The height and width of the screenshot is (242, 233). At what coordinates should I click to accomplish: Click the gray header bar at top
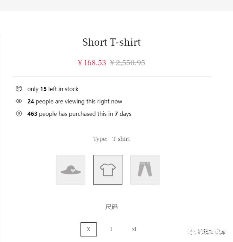click(x=117, y=6)
